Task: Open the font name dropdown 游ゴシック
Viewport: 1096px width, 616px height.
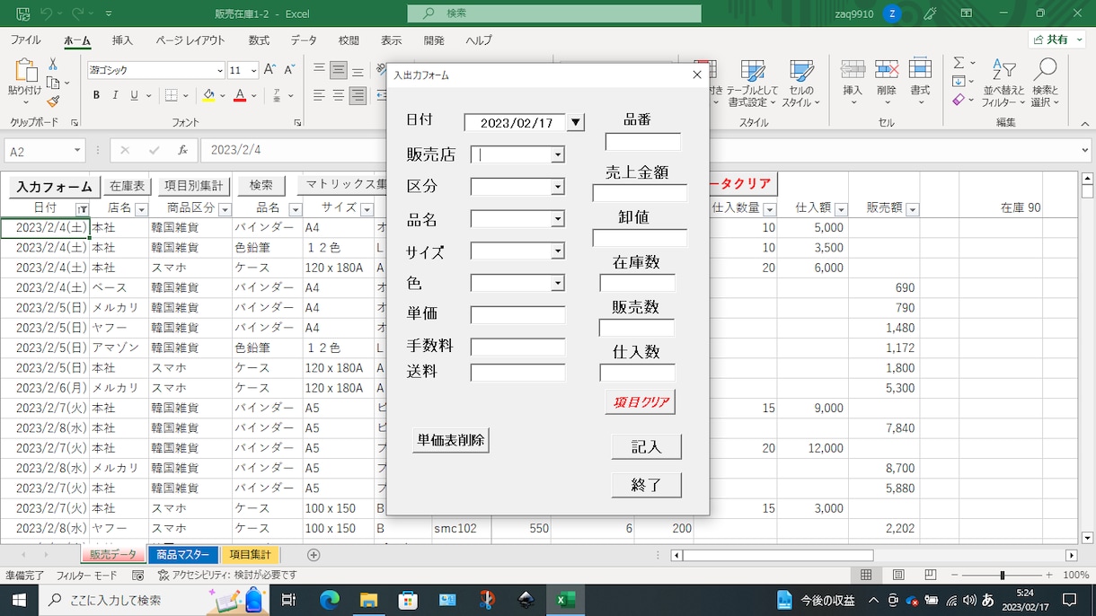Action: [220, 70]
